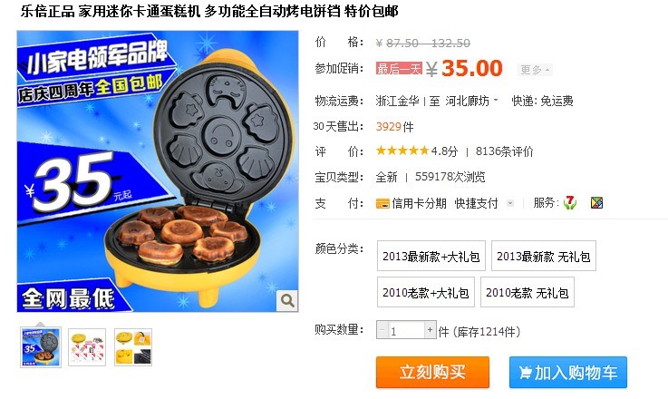Click the quantity input field
The width and height of the screenshot is (668, 399).
pyautogui.click(x=406, y=330)
